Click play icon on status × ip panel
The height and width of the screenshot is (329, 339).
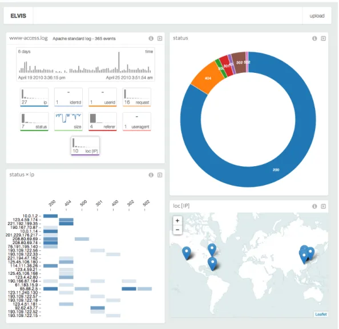(160, 175)
